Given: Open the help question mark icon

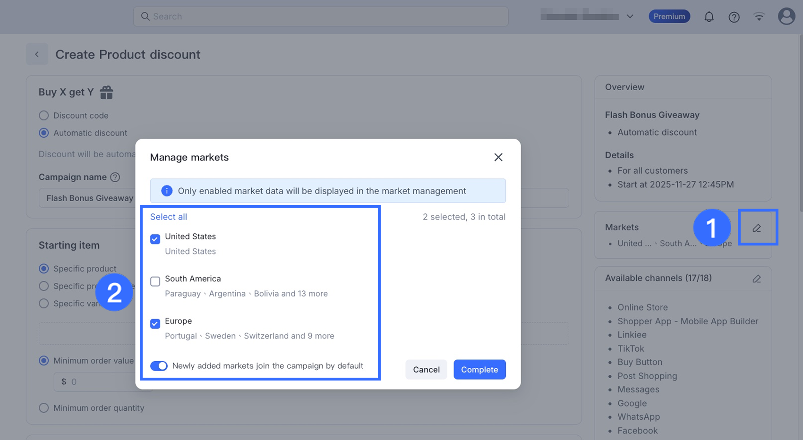Looking at the screenshot, I should click(x=734, y=17).
